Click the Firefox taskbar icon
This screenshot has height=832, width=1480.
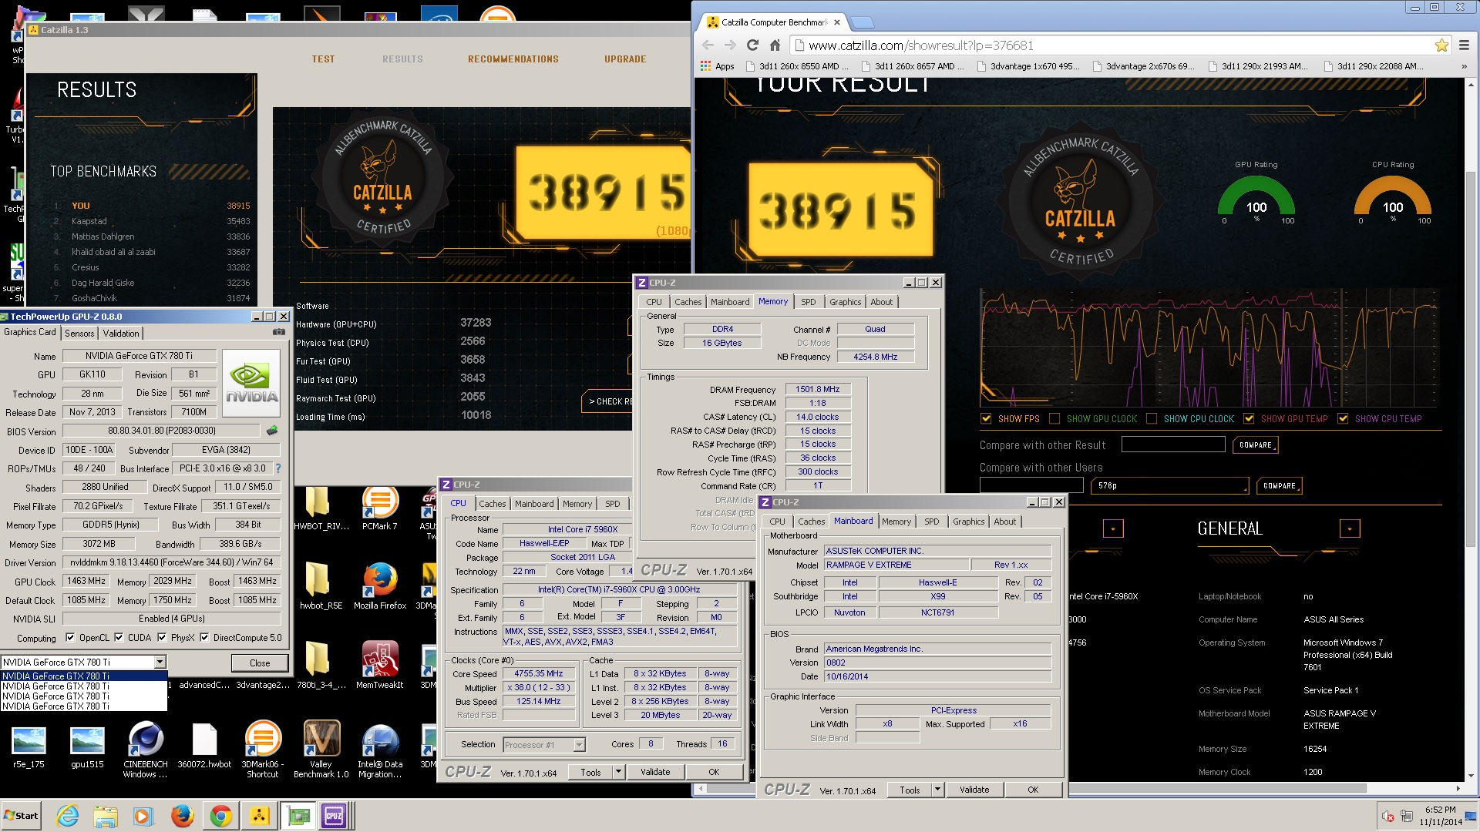tap(182, 816)
